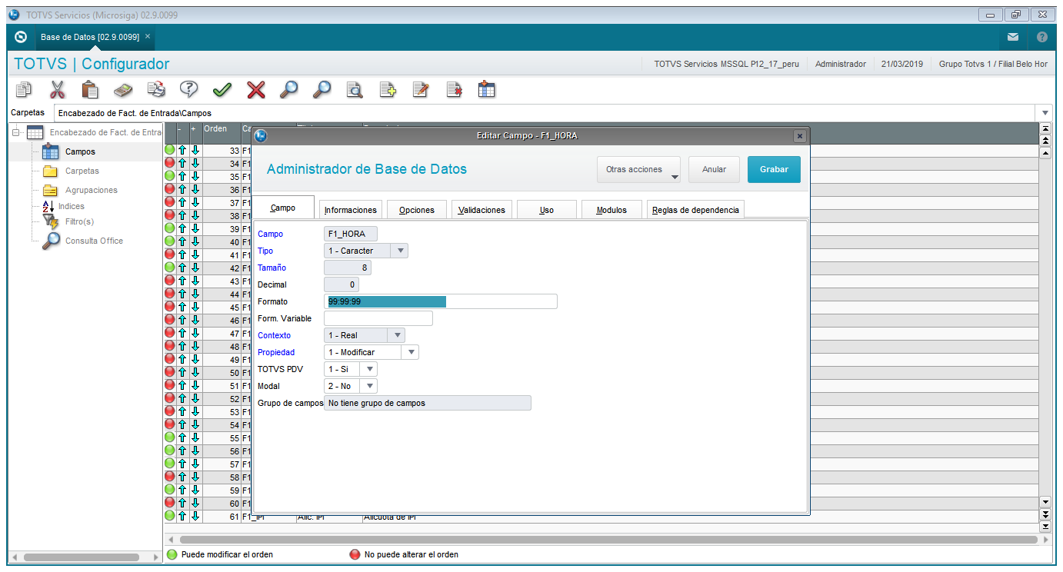1063x572 pixels.
Task: Switch to the Campo tab
Action: tap(283, 208)
